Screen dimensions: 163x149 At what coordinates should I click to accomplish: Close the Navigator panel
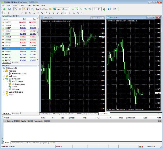pos(38,66)
